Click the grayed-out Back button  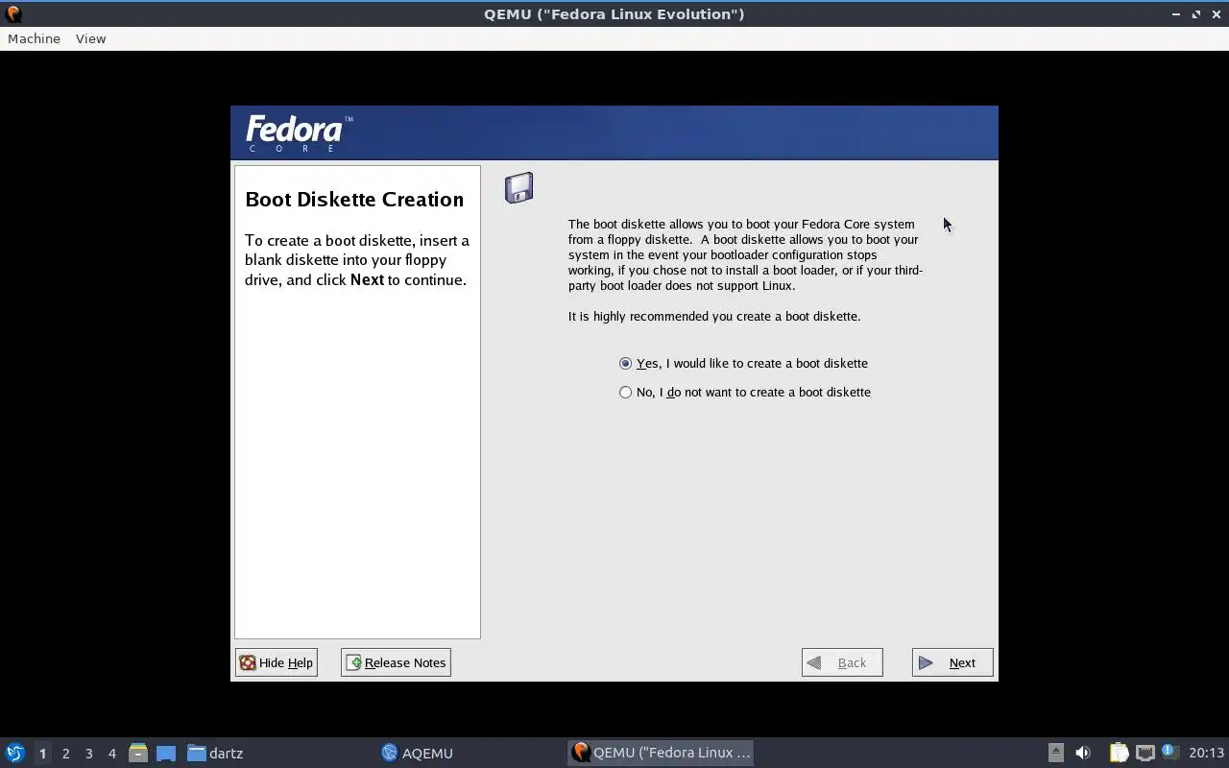point(842,662)
